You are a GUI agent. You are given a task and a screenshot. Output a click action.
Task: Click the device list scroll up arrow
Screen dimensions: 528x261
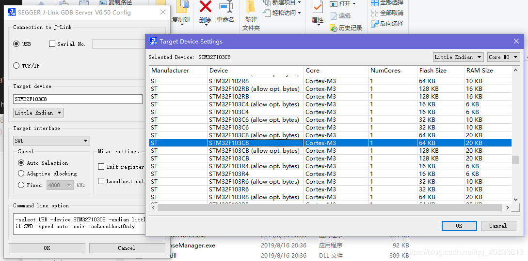515,70
